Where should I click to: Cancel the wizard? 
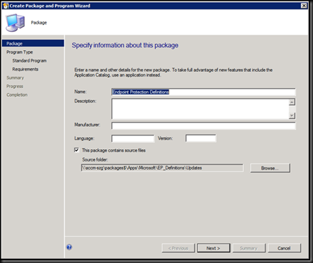(x=285, y=248)
